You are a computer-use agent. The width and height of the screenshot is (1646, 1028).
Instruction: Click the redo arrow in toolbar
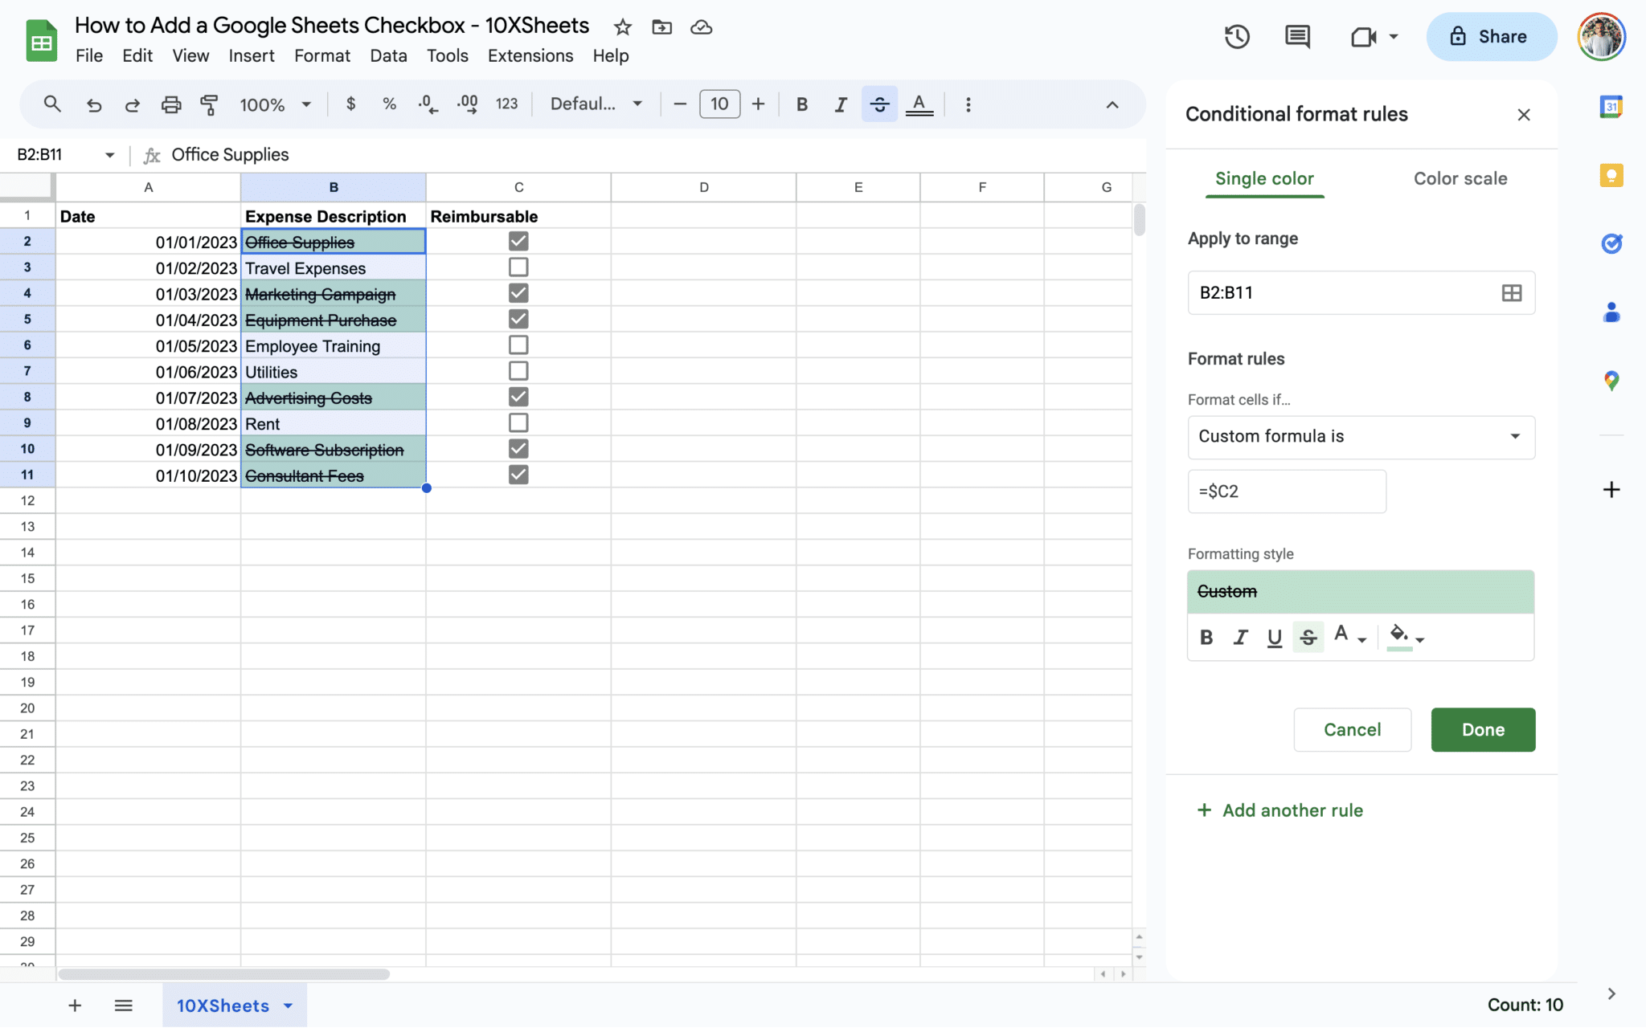tap(133, 104)
